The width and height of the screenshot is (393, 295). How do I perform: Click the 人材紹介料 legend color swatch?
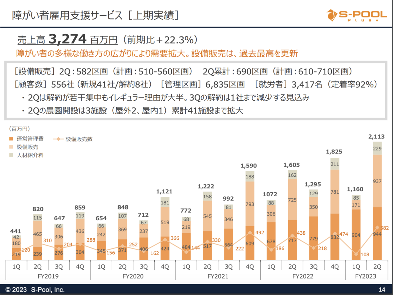coord(11,155)
